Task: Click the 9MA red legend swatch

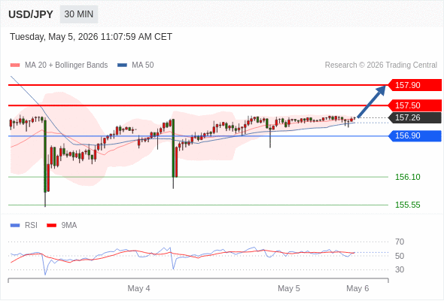Action: click(51, 226)
